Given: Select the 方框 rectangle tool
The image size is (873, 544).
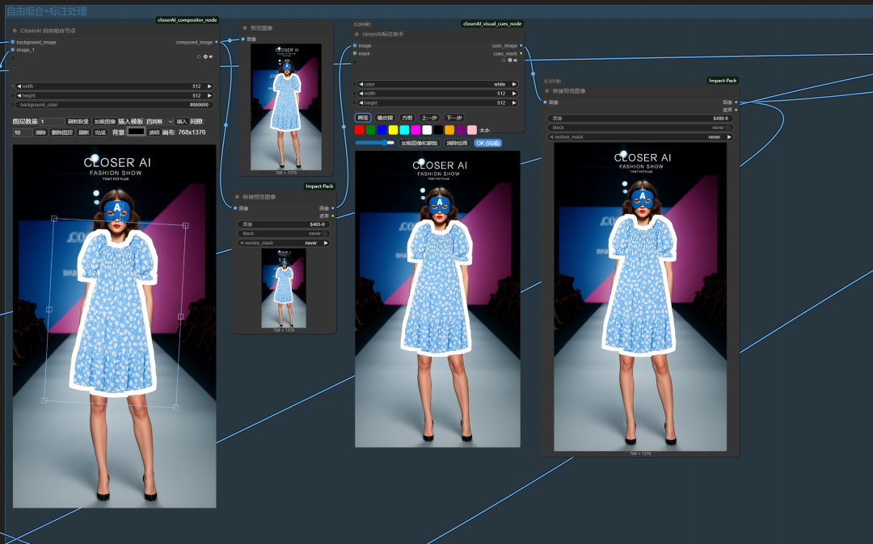Looking at the screenshot, I should point(407,118).
